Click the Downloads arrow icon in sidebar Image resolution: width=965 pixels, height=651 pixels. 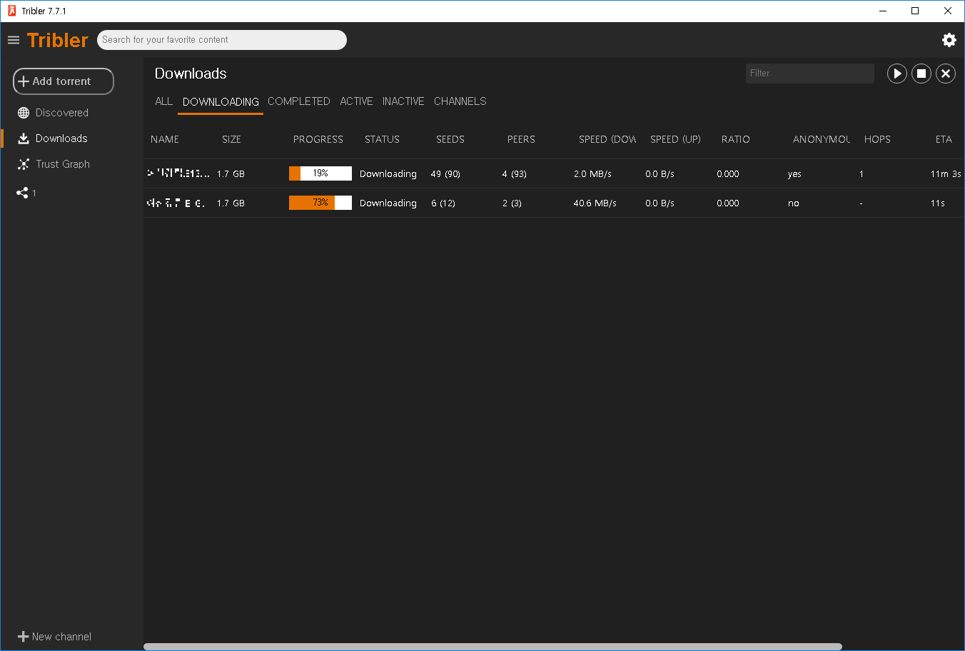click(24, 138)
